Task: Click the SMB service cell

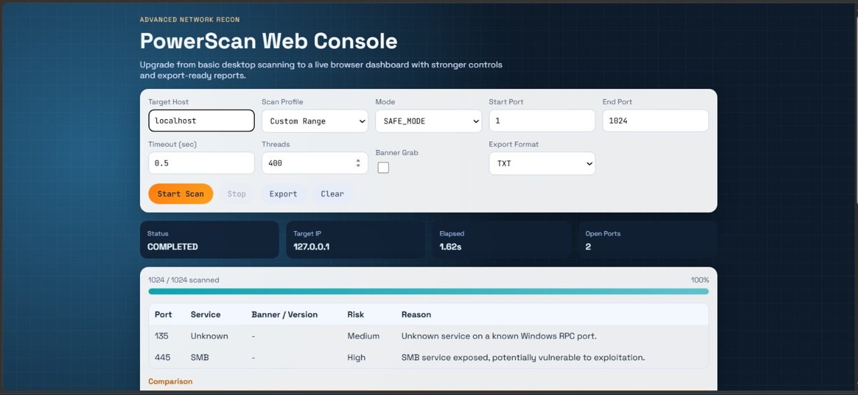Action: pos(200,358)
